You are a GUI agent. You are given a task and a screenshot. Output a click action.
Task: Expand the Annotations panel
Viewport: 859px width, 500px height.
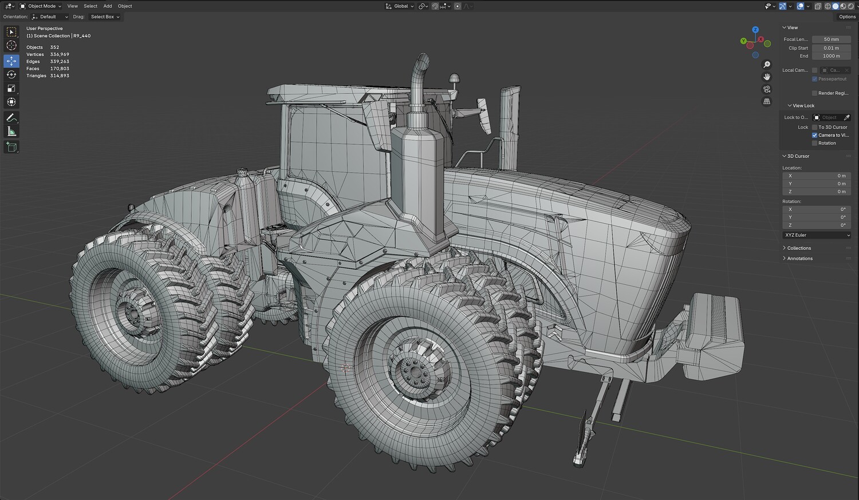point(798,259)
